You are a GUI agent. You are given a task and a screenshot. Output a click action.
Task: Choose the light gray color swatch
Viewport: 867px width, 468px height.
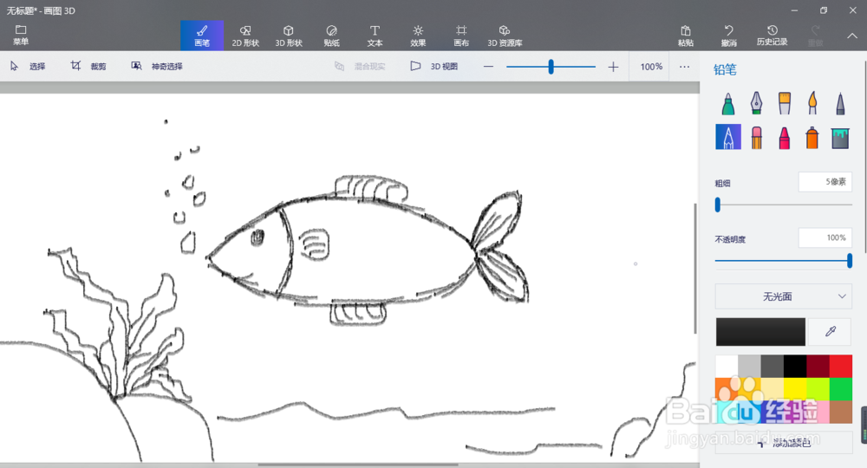coord(749,367)
